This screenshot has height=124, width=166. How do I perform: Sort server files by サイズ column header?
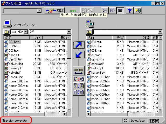(119, 38)
